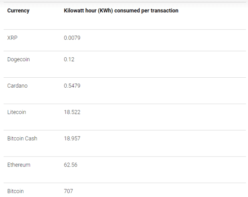Select the Ethereum currency cell
The height and width of the screenshot is (197, 248).
pyautogui.click(x=19, y=165)
